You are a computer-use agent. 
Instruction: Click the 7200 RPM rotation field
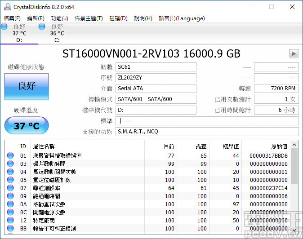(x=276, y=89)
